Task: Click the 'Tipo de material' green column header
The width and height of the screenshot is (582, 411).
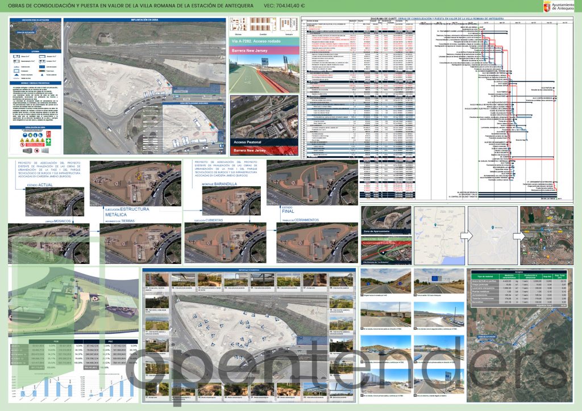Action: 485,276
